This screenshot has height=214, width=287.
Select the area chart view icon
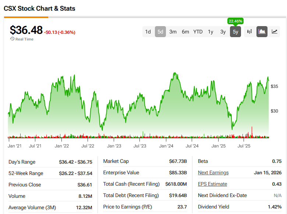[x=262, y=32]
